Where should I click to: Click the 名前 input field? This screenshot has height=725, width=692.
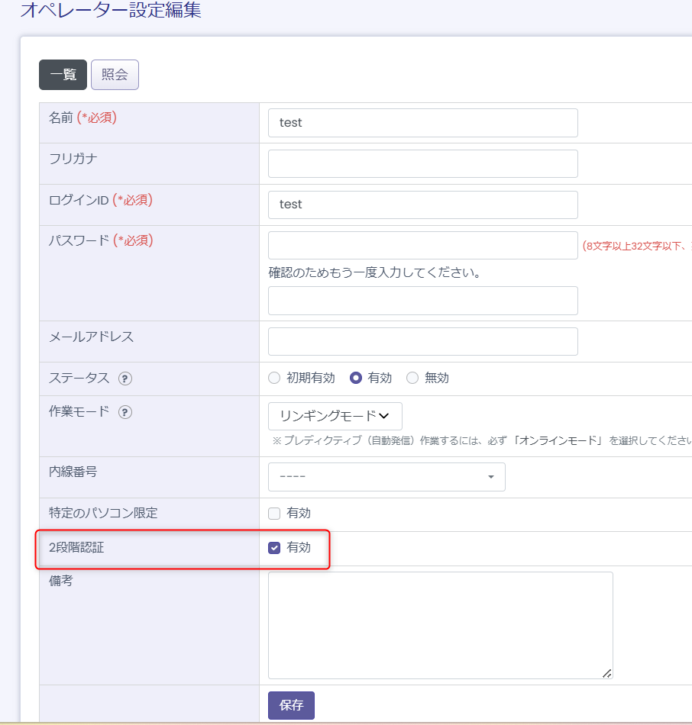coord(422,123)
